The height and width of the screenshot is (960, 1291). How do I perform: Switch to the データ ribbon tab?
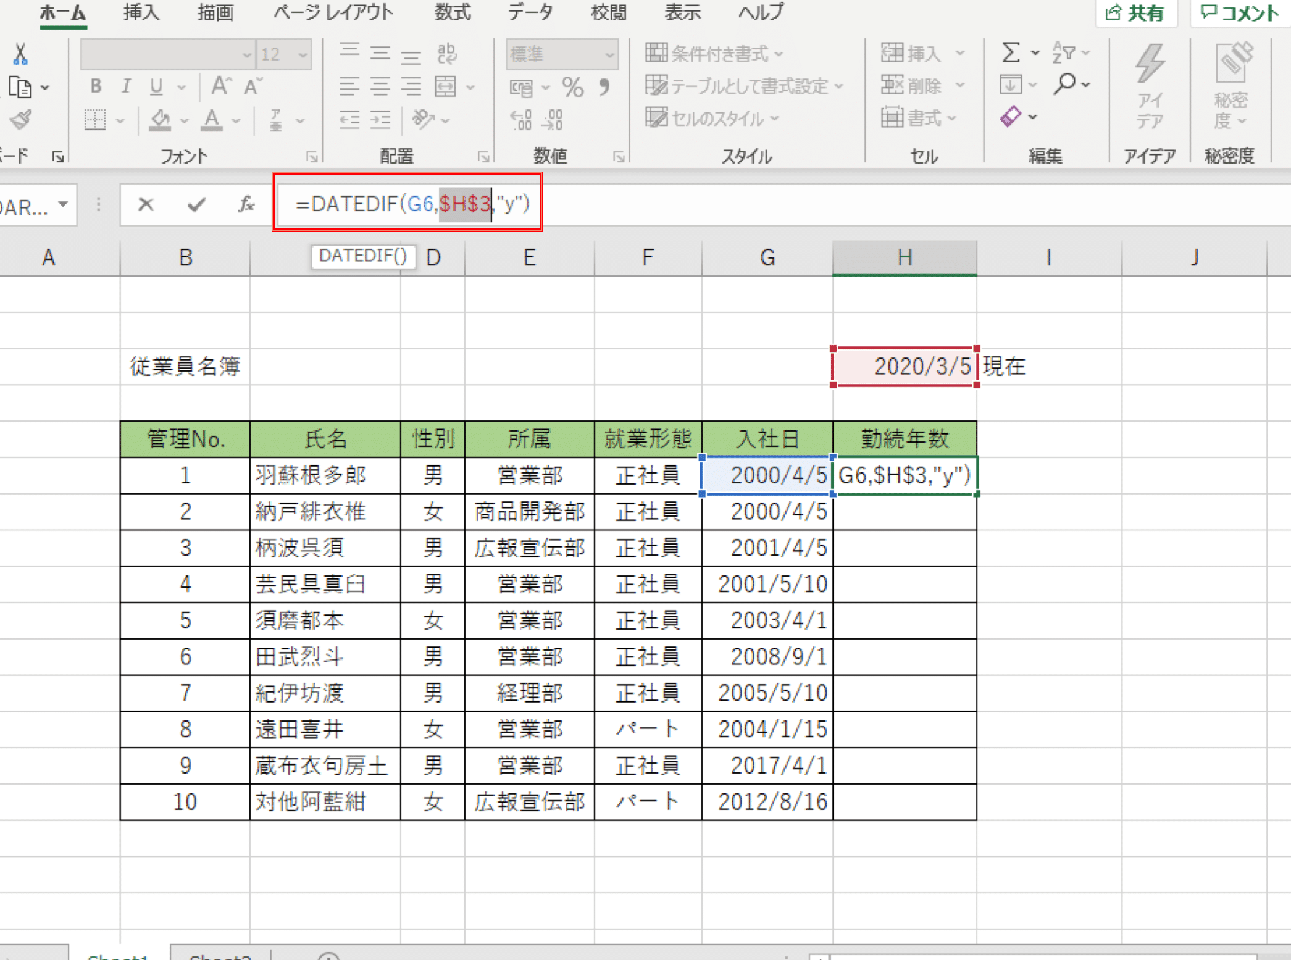[530, 12]
